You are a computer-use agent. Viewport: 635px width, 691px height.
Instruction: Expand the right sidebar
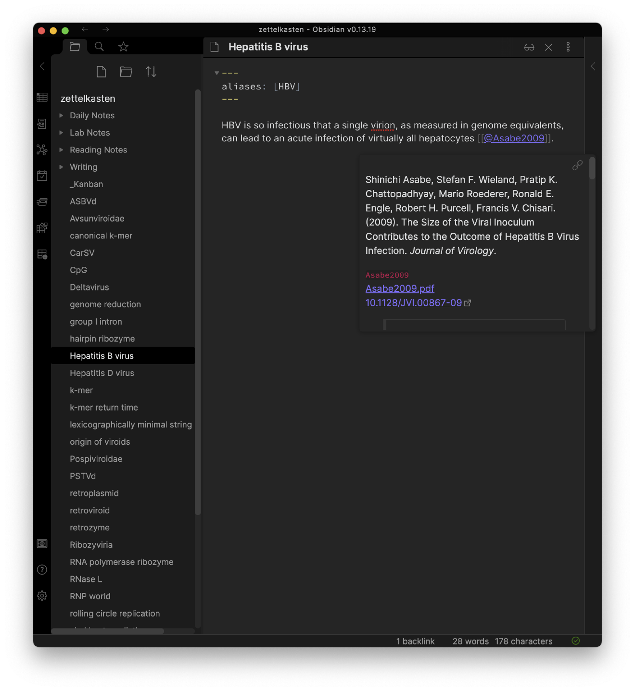593,66
